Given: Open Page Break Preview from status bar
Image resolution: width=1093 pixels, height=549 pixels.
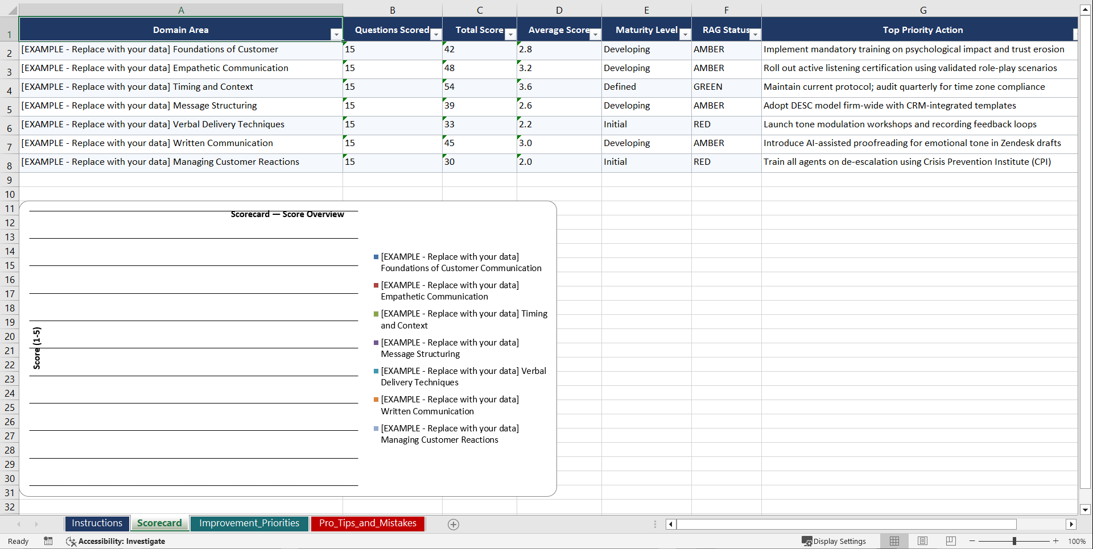Looking at the screenshot, I should [x=950, y=541].
